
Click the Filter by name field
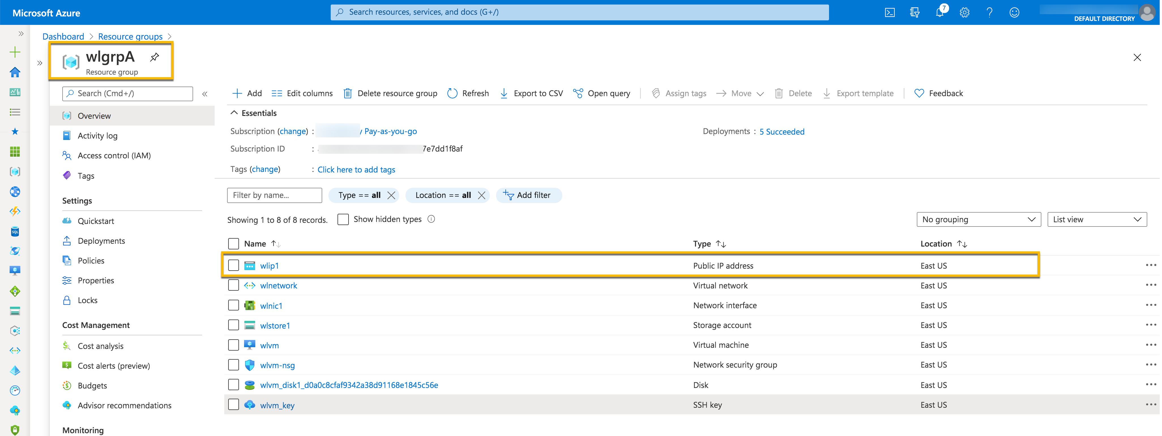274,195
